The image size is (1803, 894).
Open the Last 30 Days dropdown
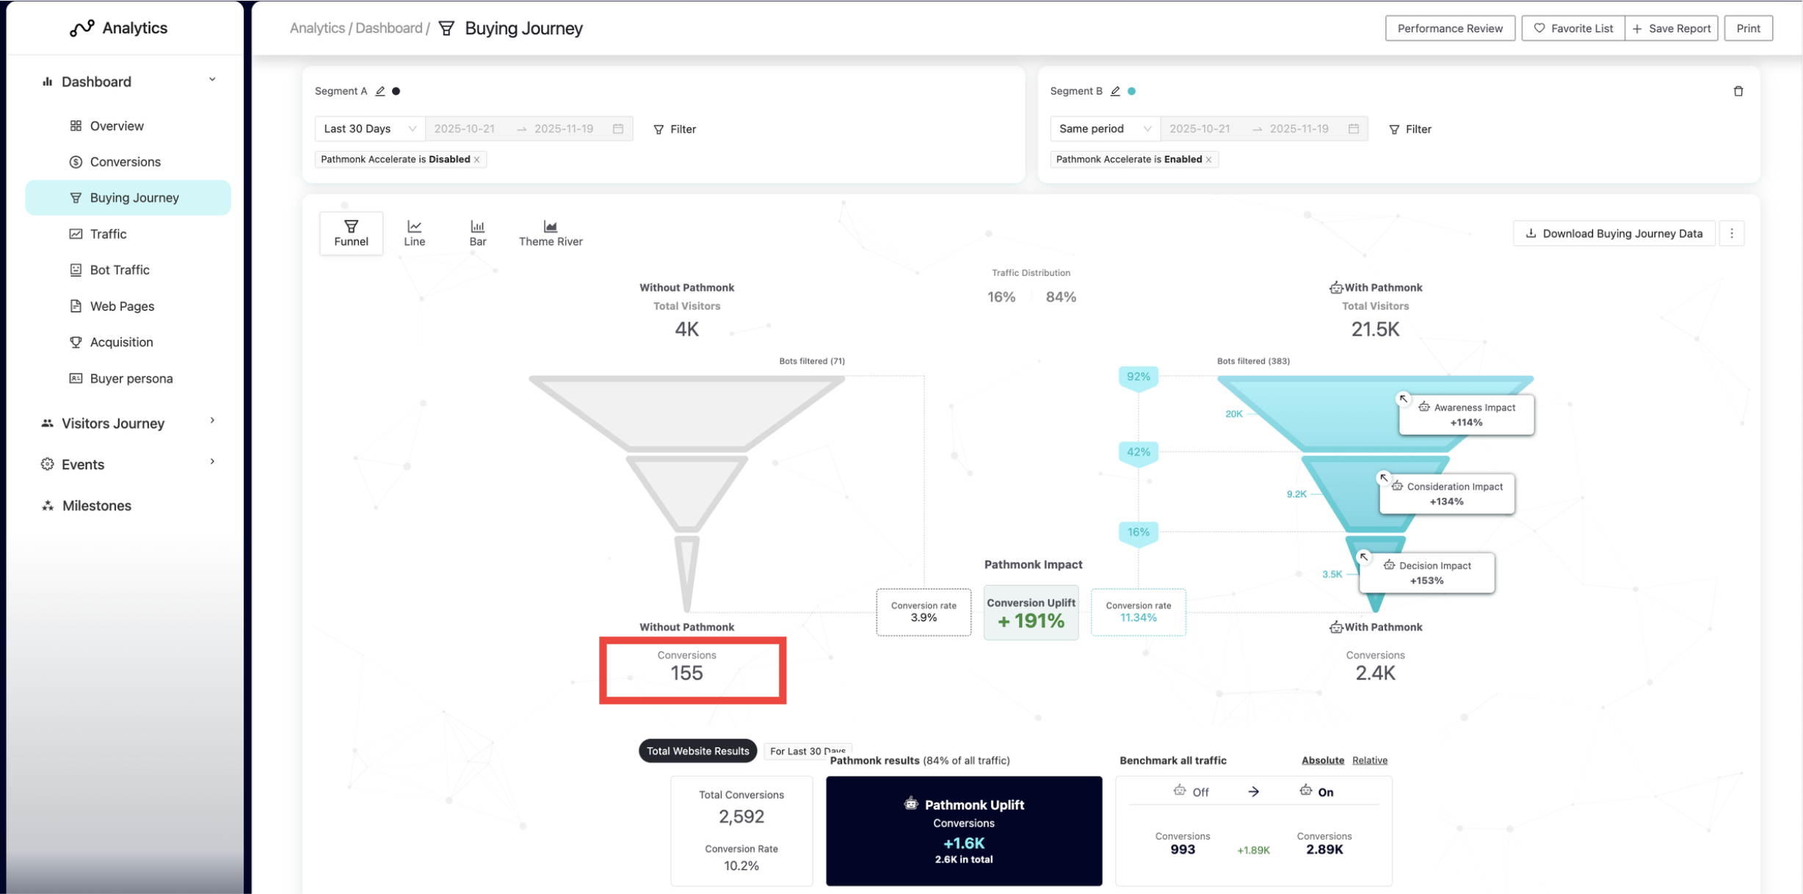pyautogui.click(x=369, y=128)
